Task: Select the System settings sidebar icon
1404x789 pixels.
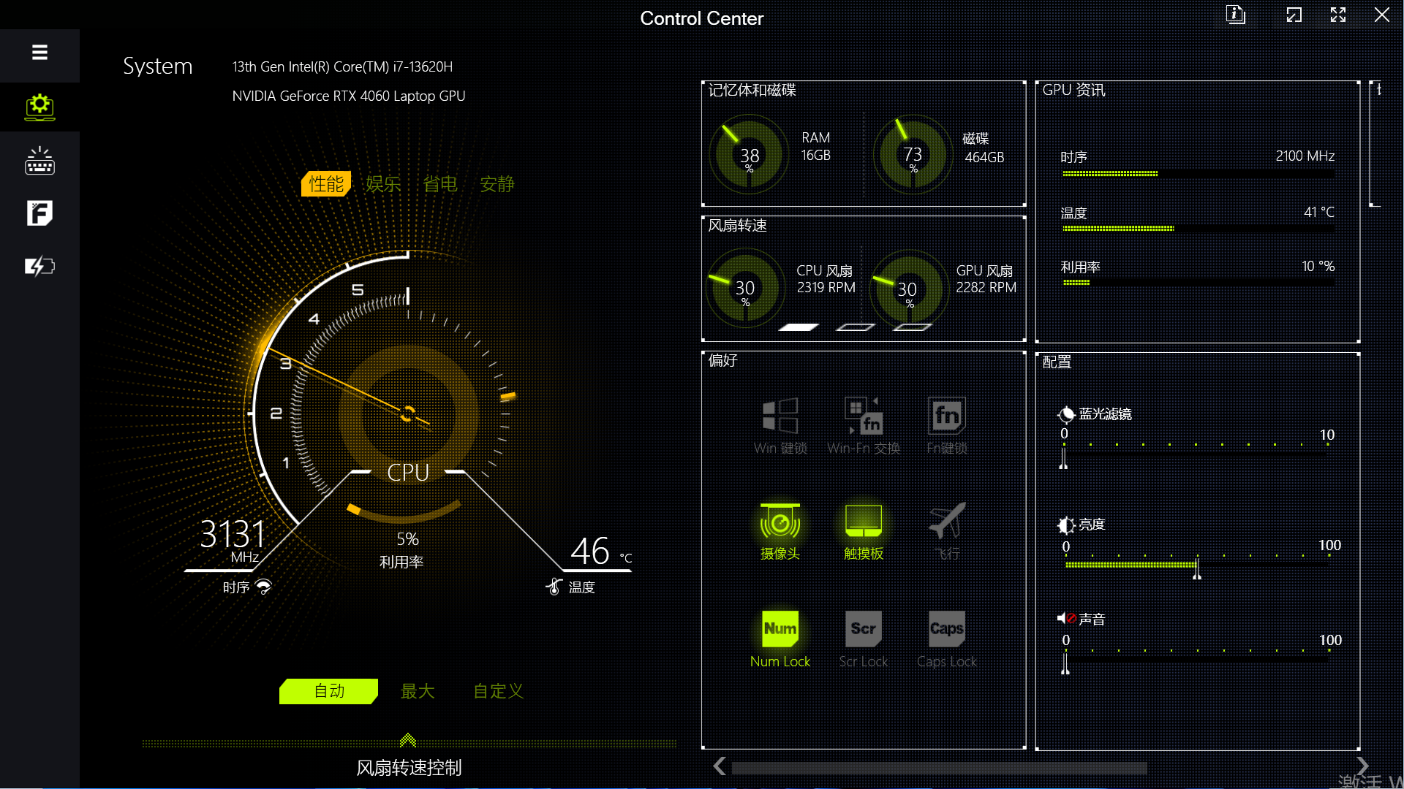Action: tap(39, 107)
